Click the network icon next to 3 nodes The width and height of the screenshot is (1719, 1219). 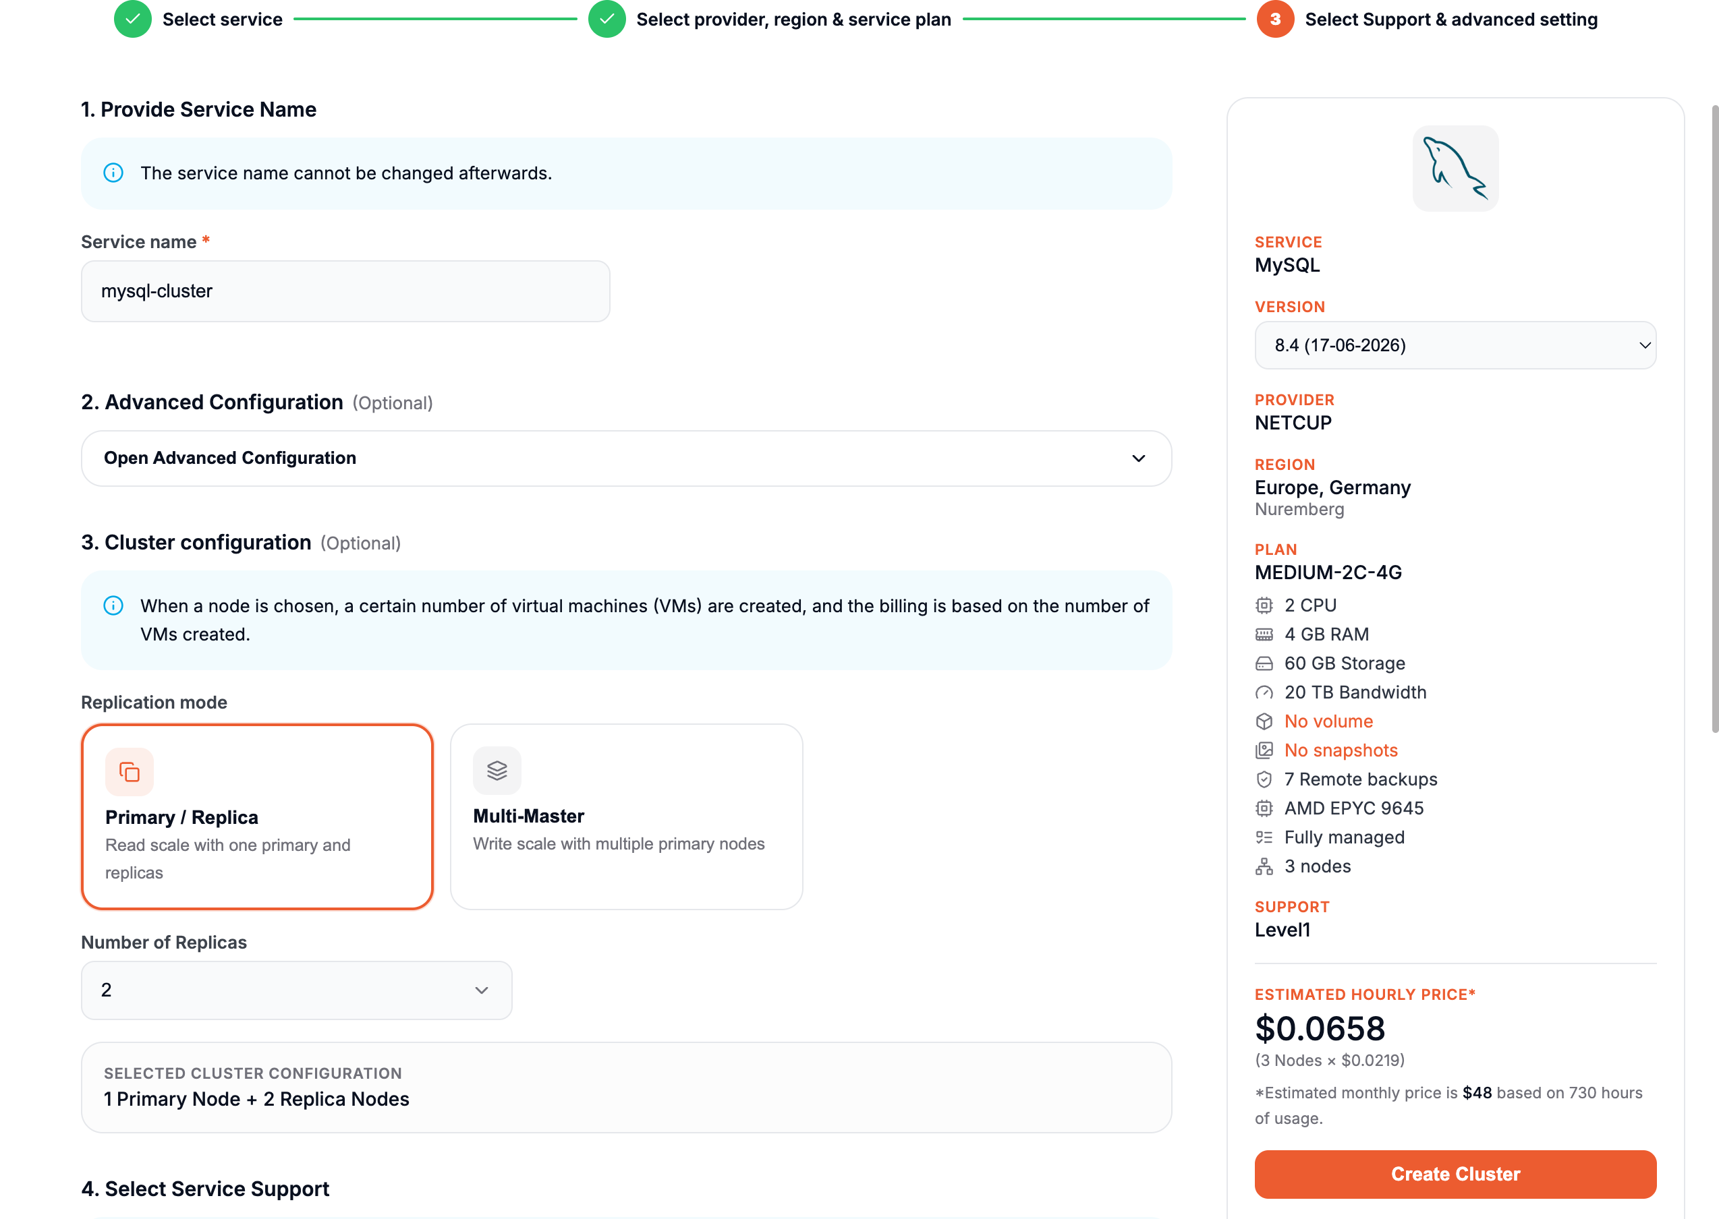1264,867
